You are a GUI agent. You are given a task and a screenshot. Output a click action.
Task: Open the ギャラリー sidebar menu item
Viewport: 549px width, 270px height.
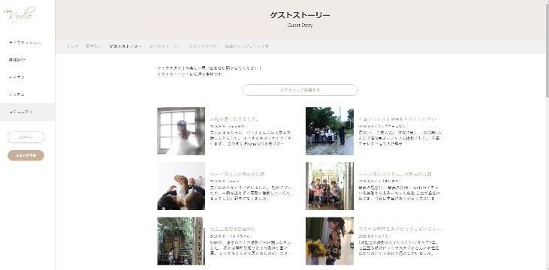point(17,77)
